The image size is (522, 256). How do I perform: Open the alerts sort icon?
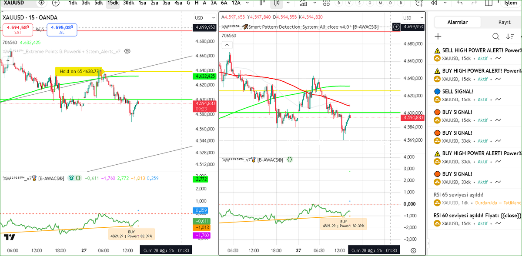click(510, 37)
